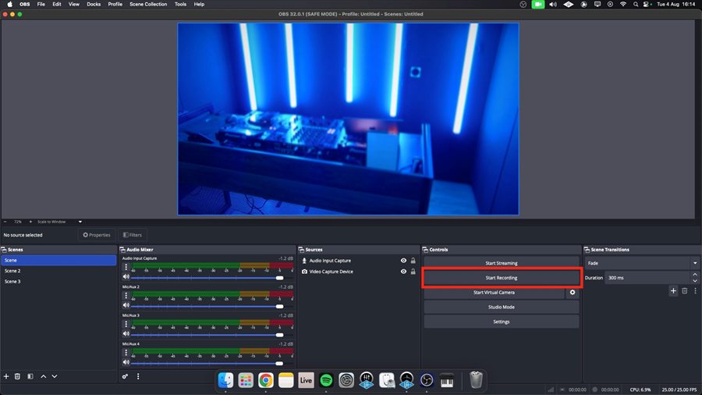Viewport: 702px width, 395px height.
Task: Open System Settings from the dock
Action: pos(346,380)
